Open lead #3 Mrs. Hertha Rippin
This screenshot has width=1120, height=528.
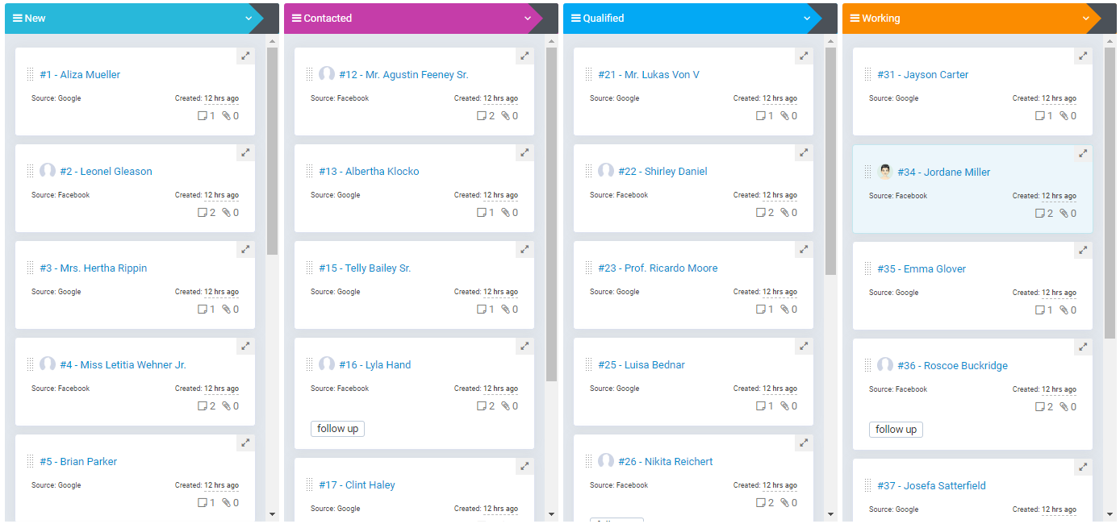[103, 268]
